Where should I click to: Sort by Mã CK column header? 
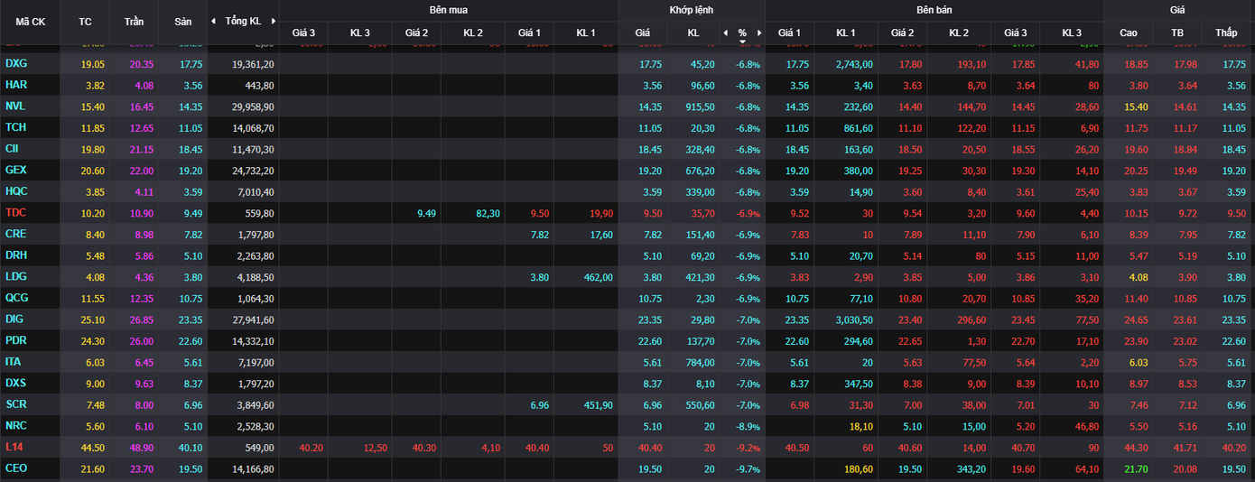31,21
